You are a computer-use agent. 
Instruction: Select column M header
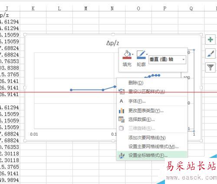(86, 8)
